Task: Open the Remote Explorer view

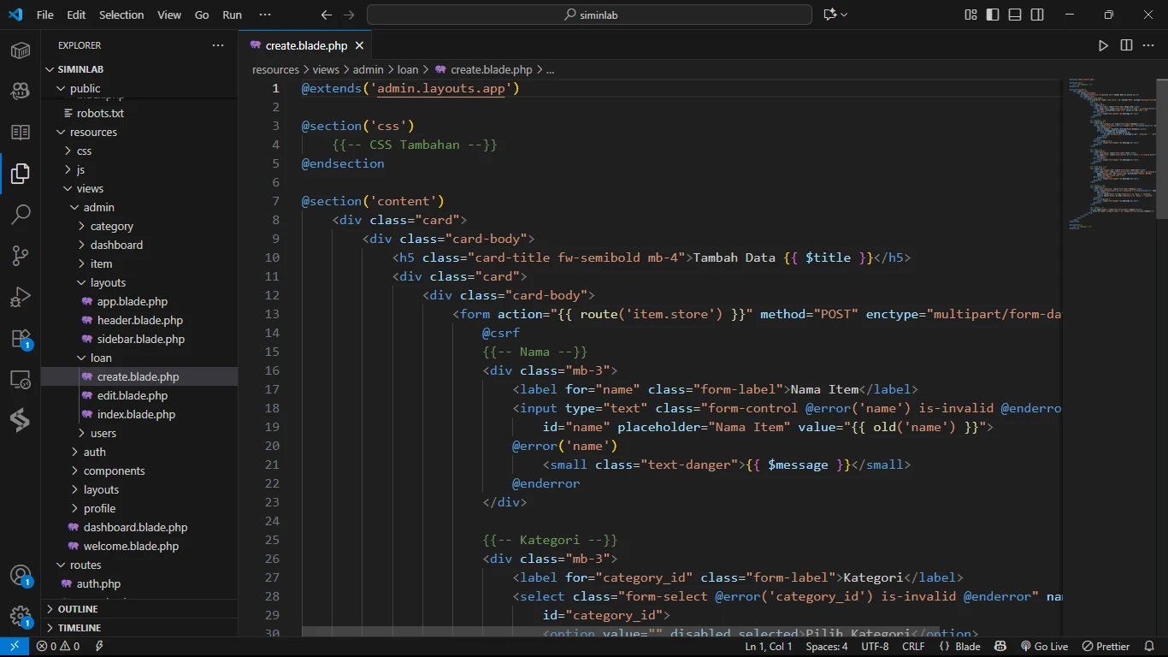Action: [x=21, y=379]
